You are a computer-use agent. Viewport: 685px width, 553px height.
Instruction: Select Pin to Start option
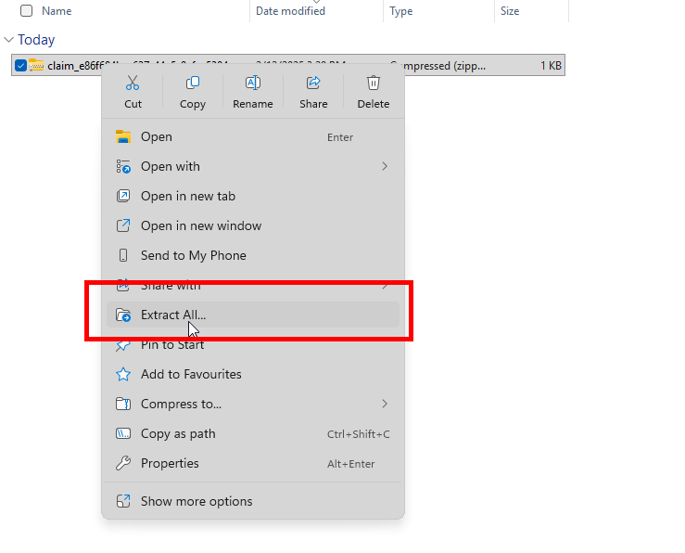(x=172, y=344)
